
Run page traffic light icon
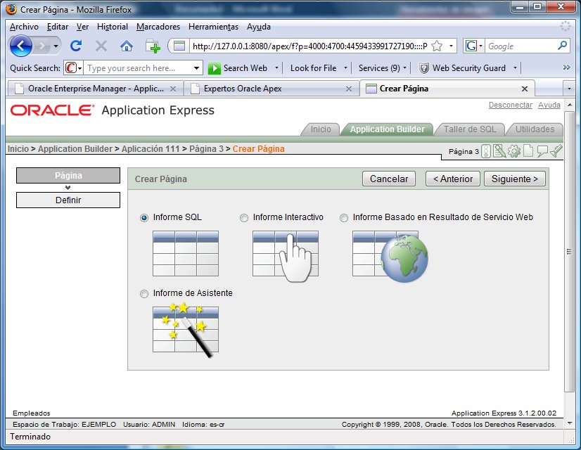point(486,151)
